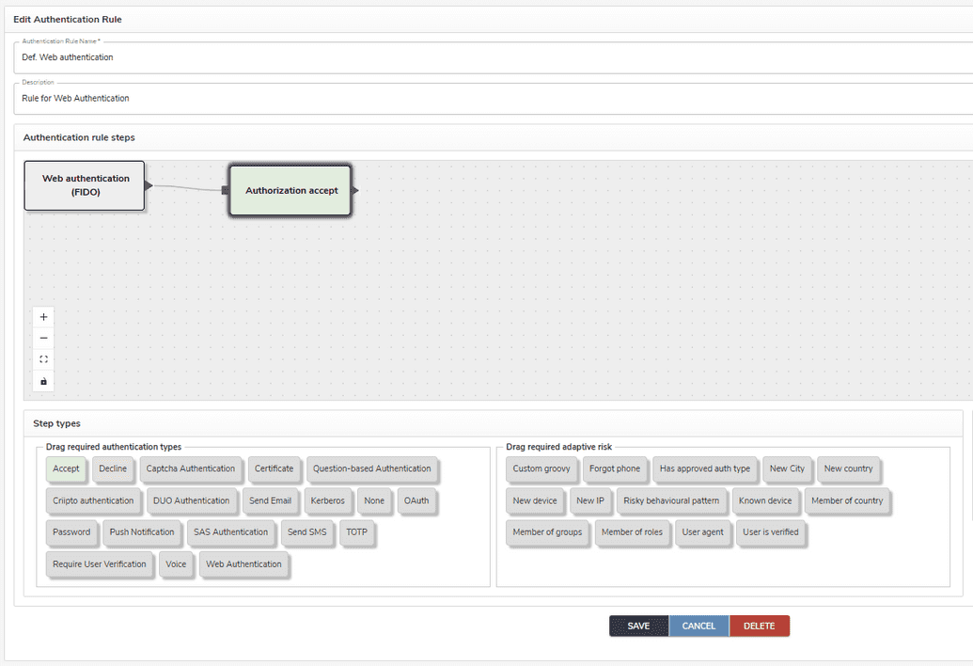The width and height of the screenshot is (973, 666).
Task: Select the Decline authentication type
Action: pos(113,468)
